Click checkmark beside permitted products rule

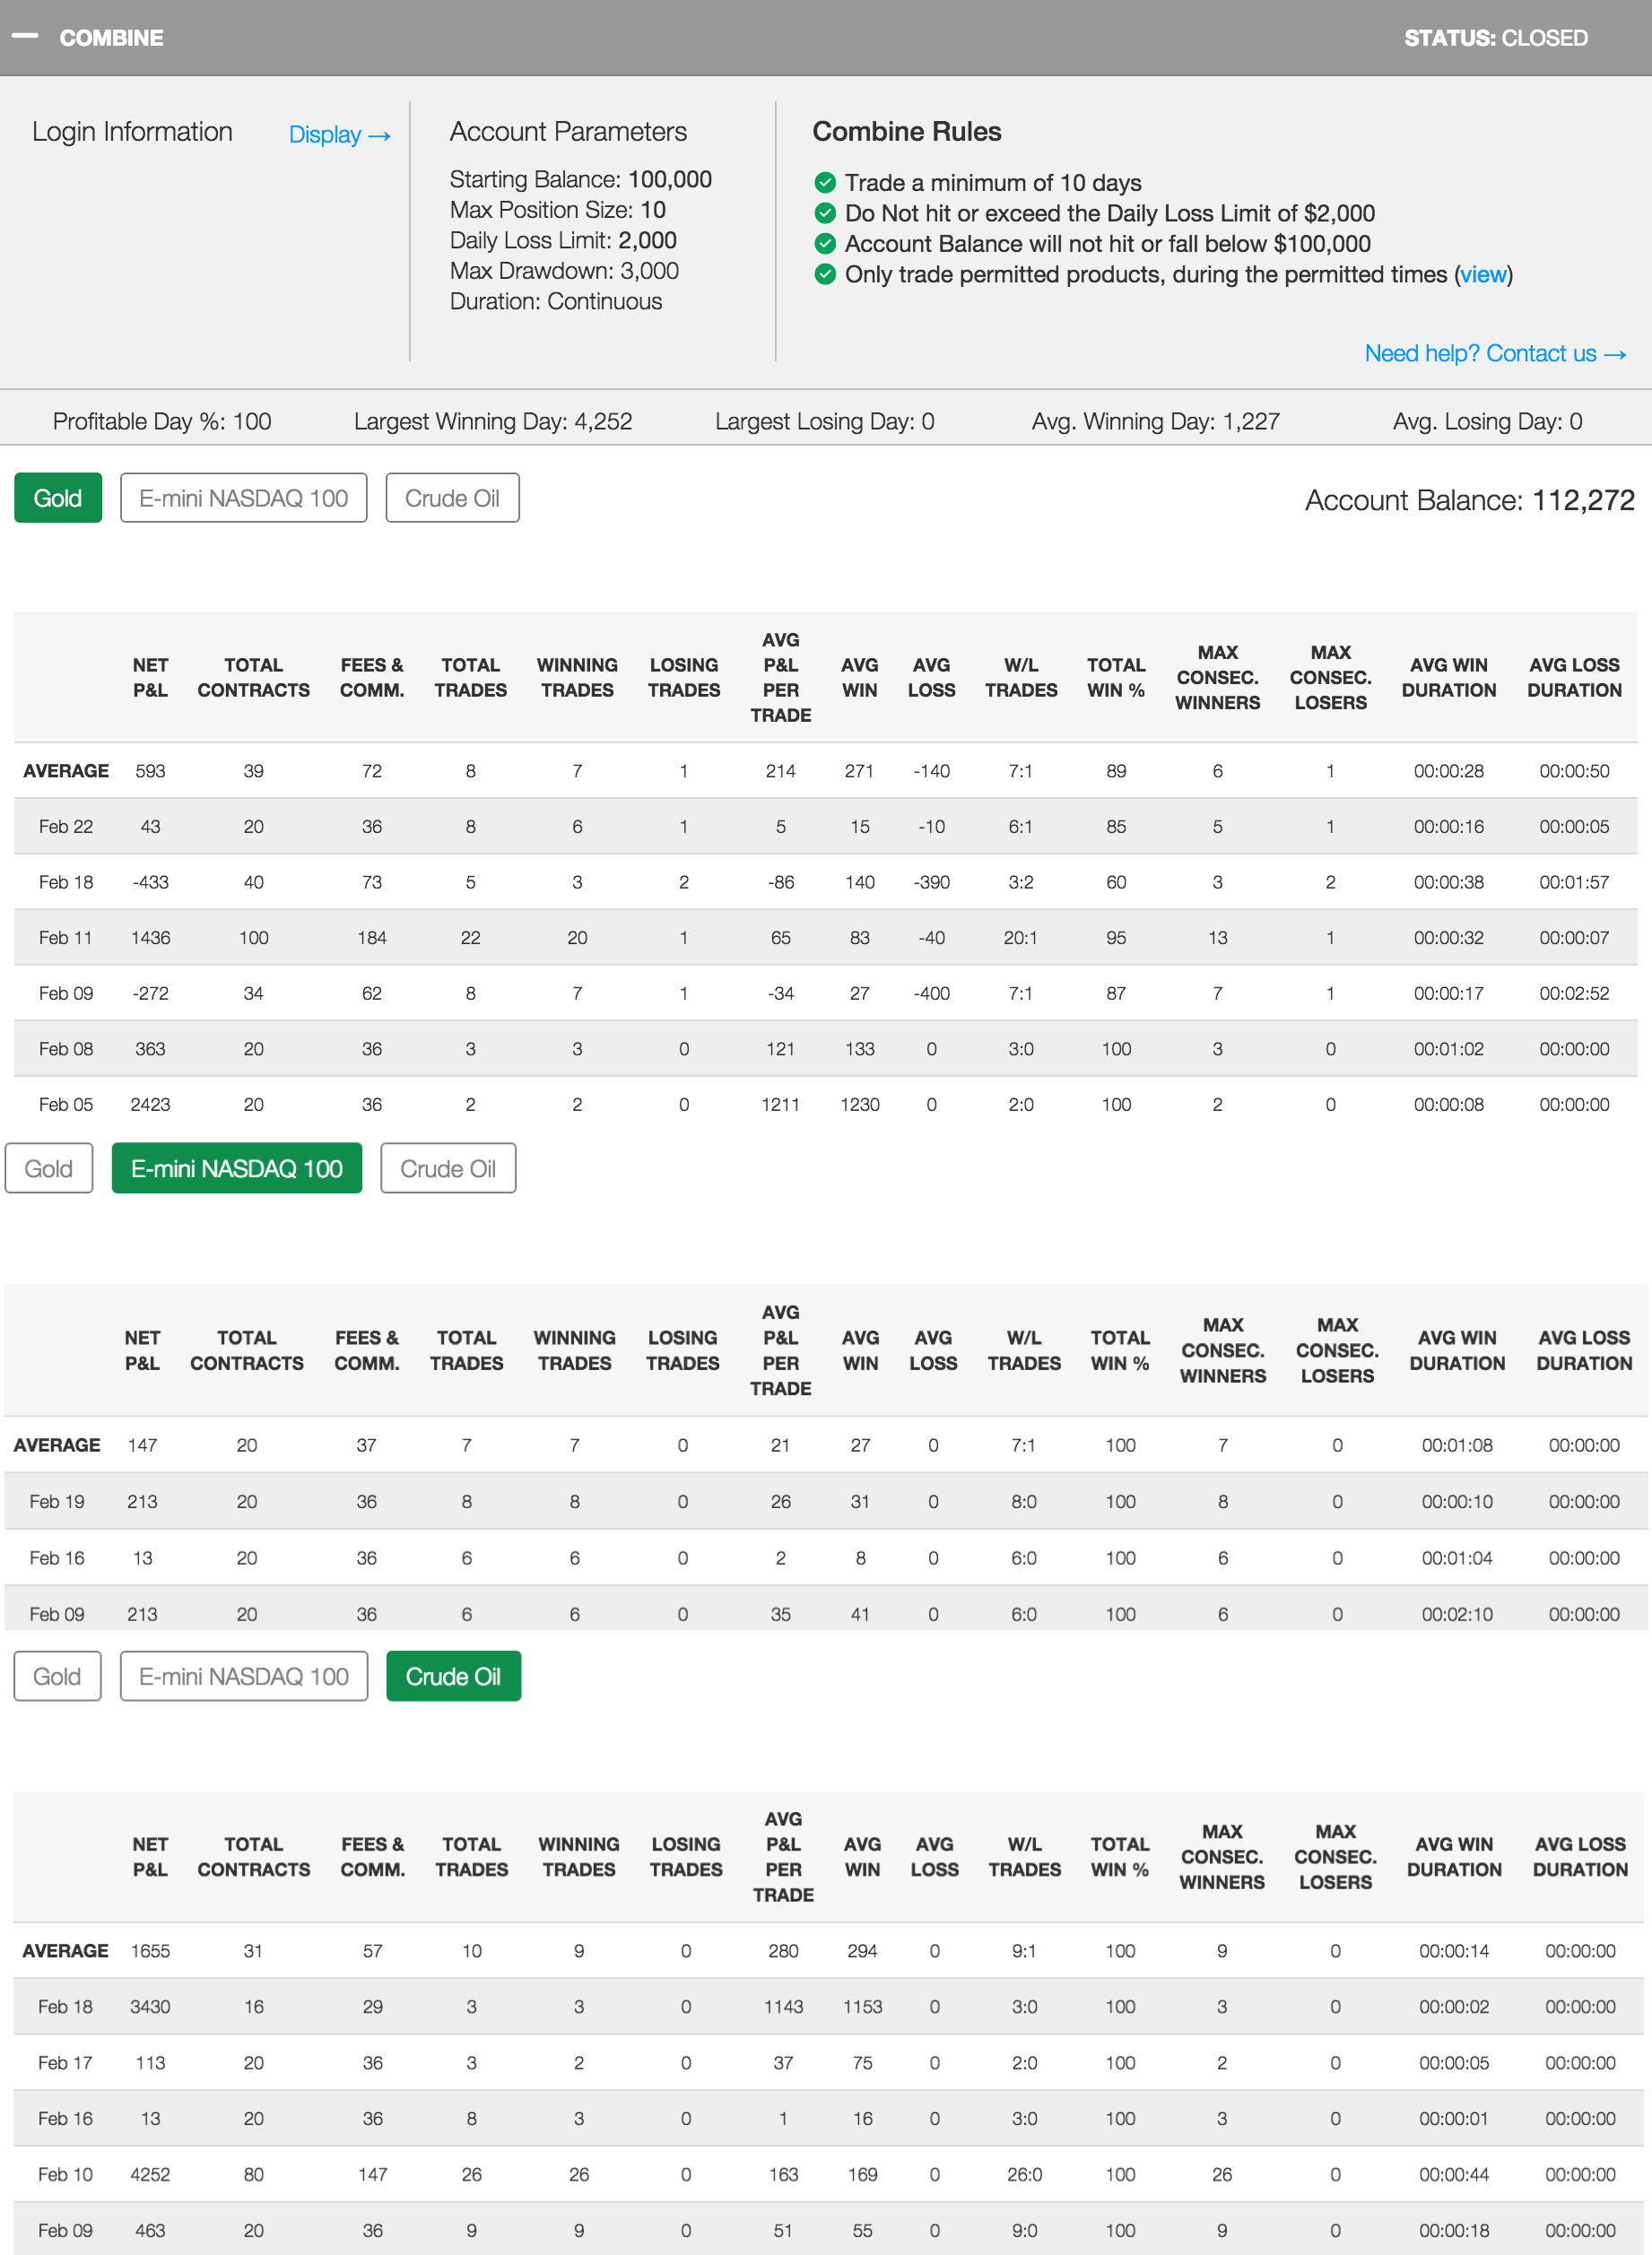click(825, 275)
